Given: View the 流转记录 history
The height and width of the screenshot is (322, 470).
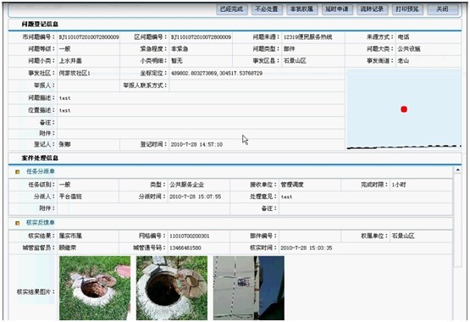Looking at the screenshot, I should click(372, 9).
